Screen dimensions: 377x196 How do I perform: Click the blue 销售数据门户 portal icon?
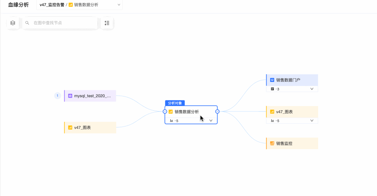[x=272, y=80]
